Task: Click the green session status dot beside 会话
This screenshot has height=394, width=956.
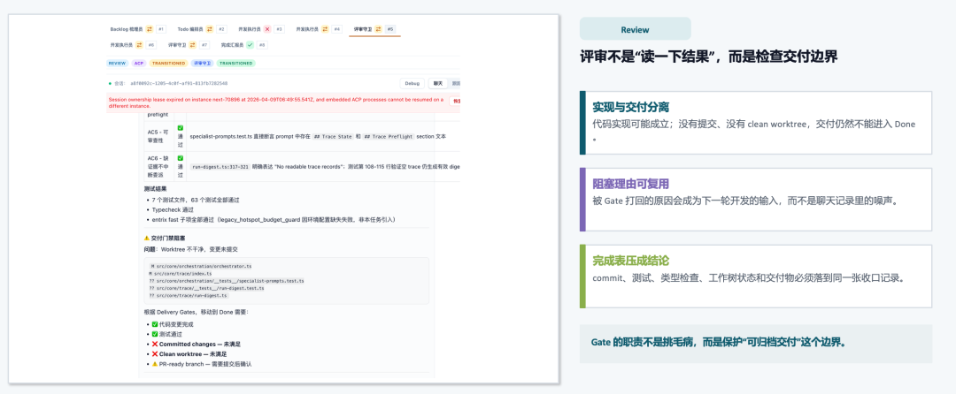Action: pos(110,83)
